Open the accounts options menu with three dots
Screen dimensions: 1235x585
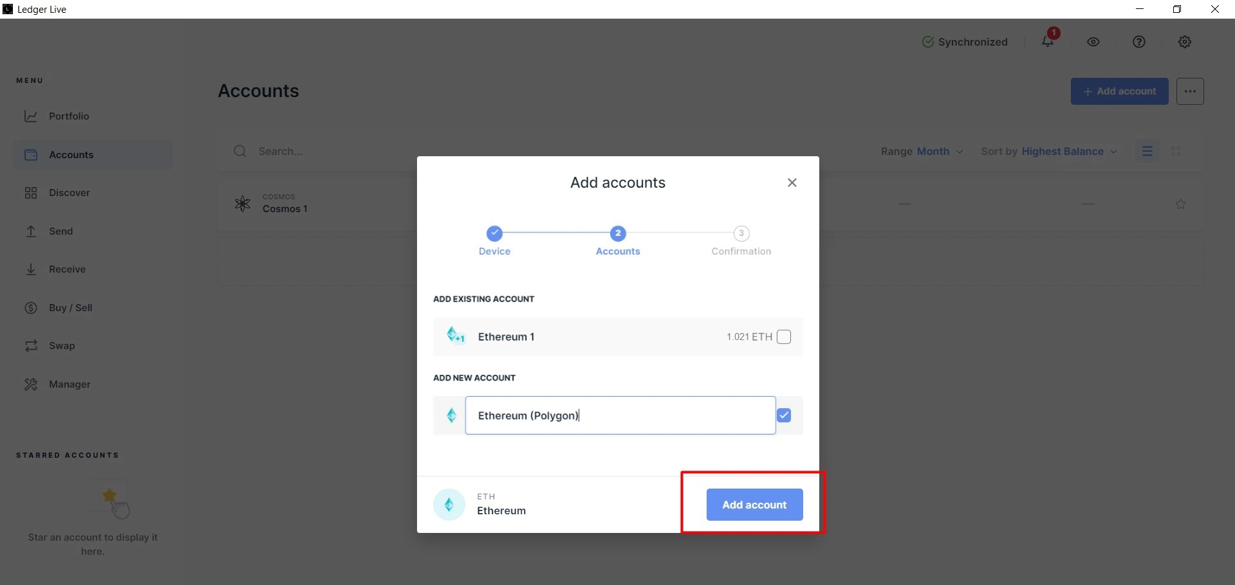pos(1190,91)
